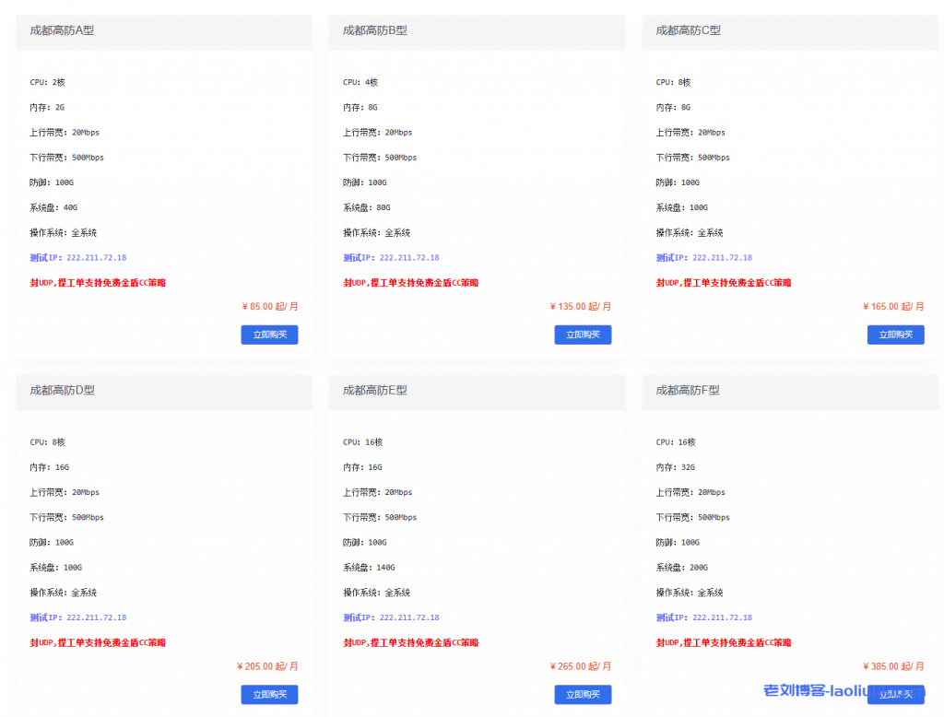944x717 pixels.
Task: Open the 测试IP link in 成都高防D型 card
Action: (78, 617)
